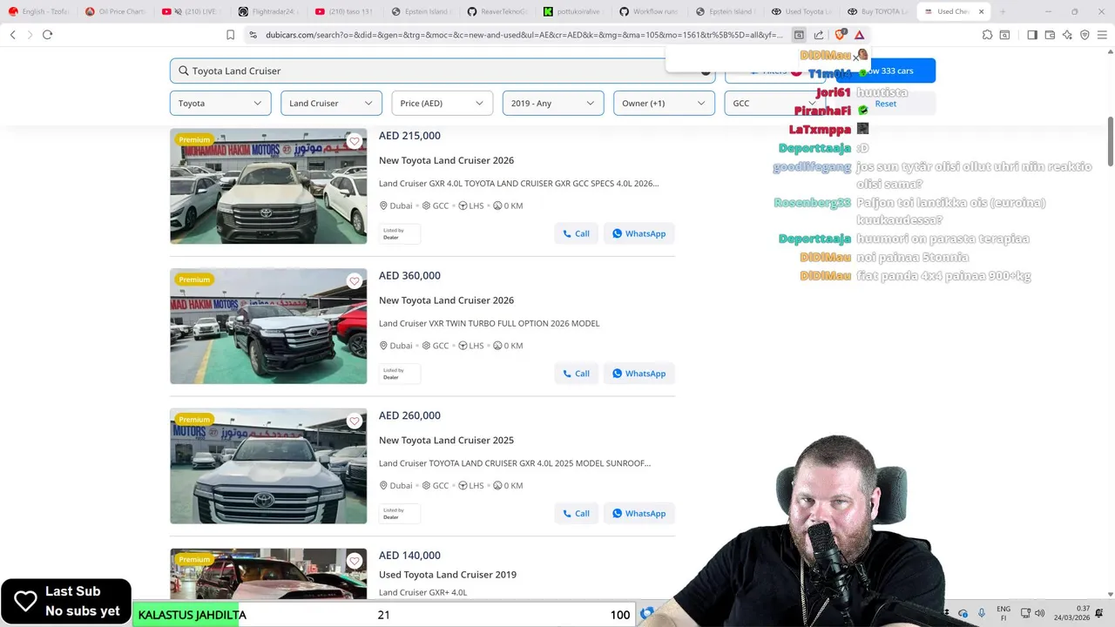Call dealer for the AED 360,000 VXR
1115x627 pixels.
576,374
